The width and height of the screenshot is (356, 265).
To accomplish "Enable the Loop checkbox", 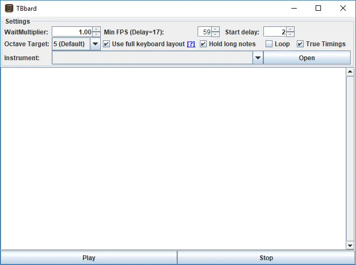I will point(269,44).
